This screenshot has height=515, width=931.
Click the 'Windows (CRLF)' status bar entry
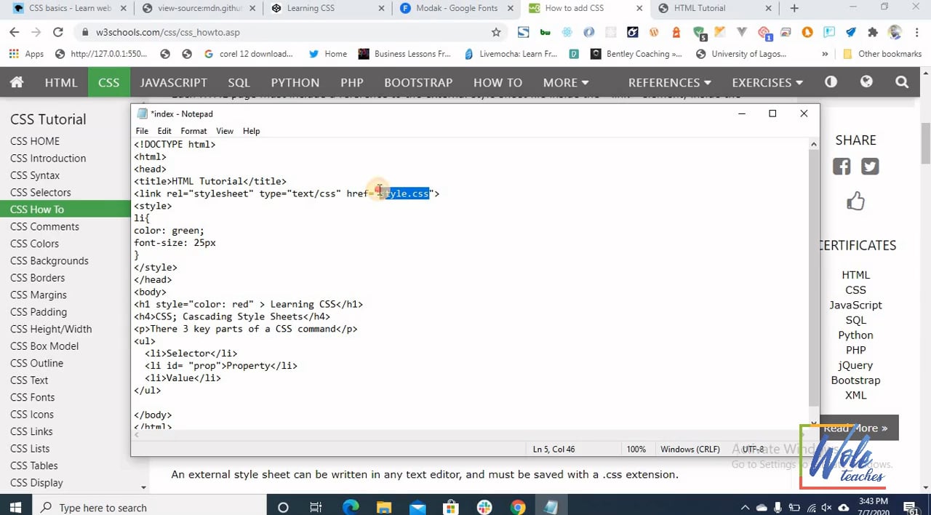tap(690, 449)
